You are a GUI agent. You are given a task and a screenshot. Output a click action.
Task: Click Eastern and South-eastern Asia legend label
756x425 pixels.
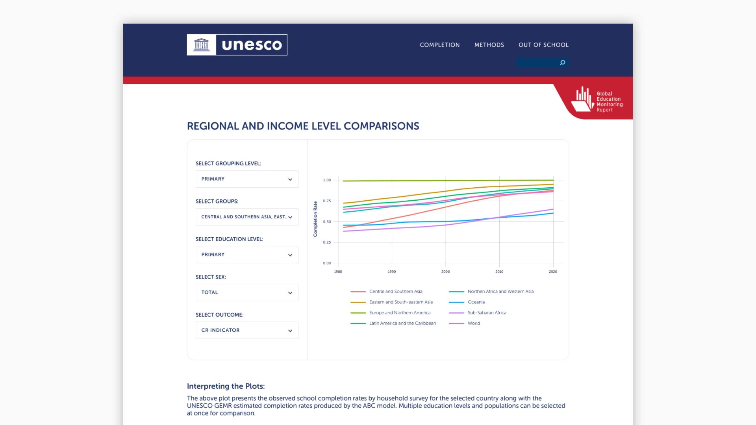401,302
